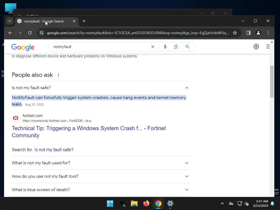Collapse 'Is not my fault safe?' question

(101, 88)
